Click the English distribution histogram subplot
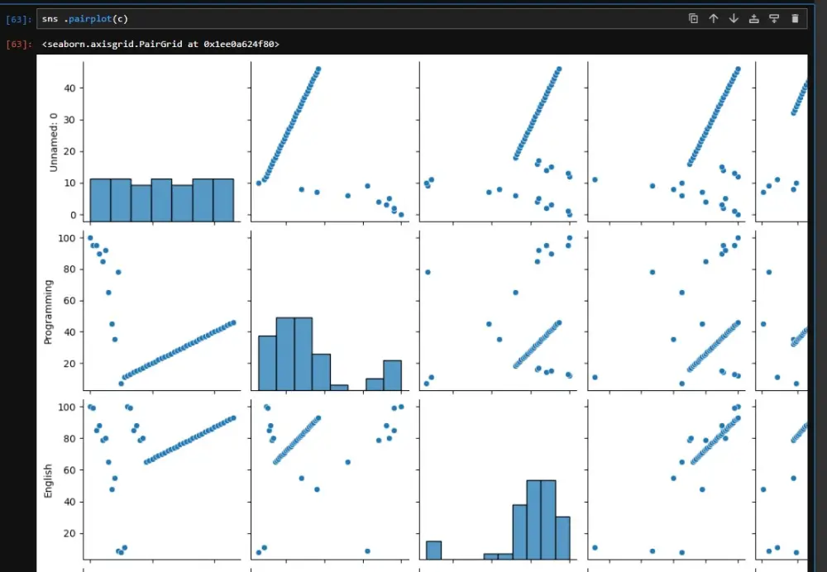The height and width of the screenshot is (572, 827). click(498, 479)
